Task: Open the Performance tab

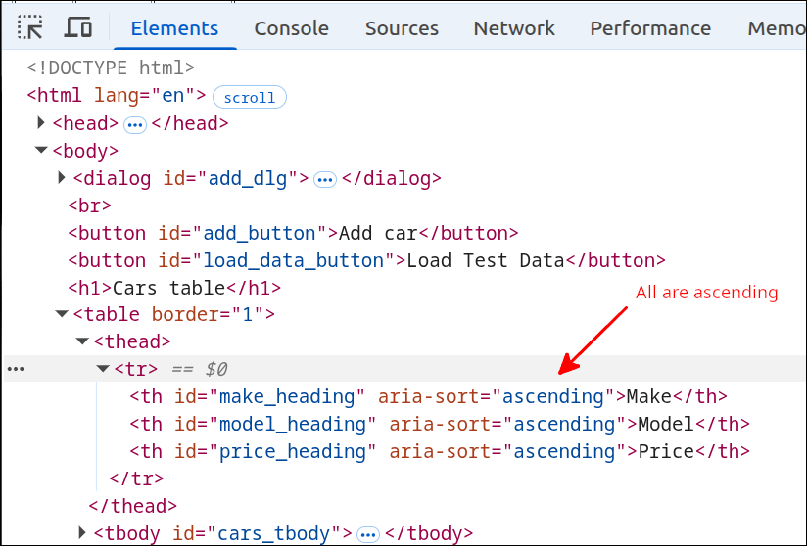Action: (x=650, y=28)
